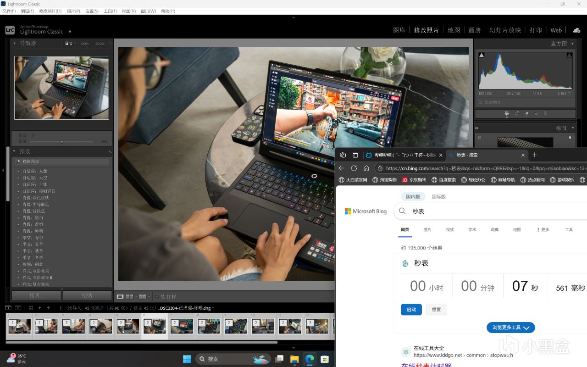The width and height of the screenshot is (587, 367).
Task: Add a new preset with plus icon
Action: tap(110, 151)
